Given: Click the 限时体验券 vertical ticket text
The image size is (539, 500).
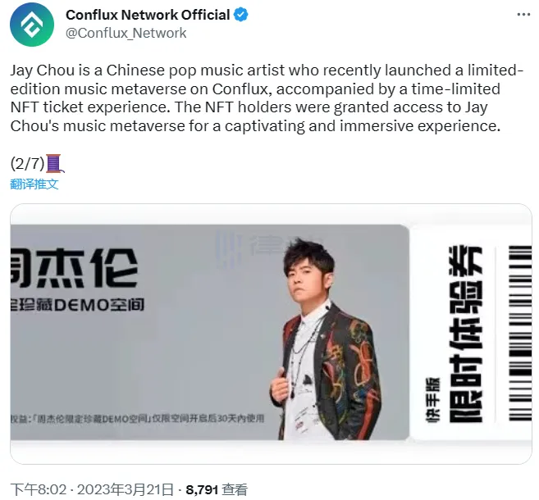Looking at the screenshot, I should (x=466, y=334).
